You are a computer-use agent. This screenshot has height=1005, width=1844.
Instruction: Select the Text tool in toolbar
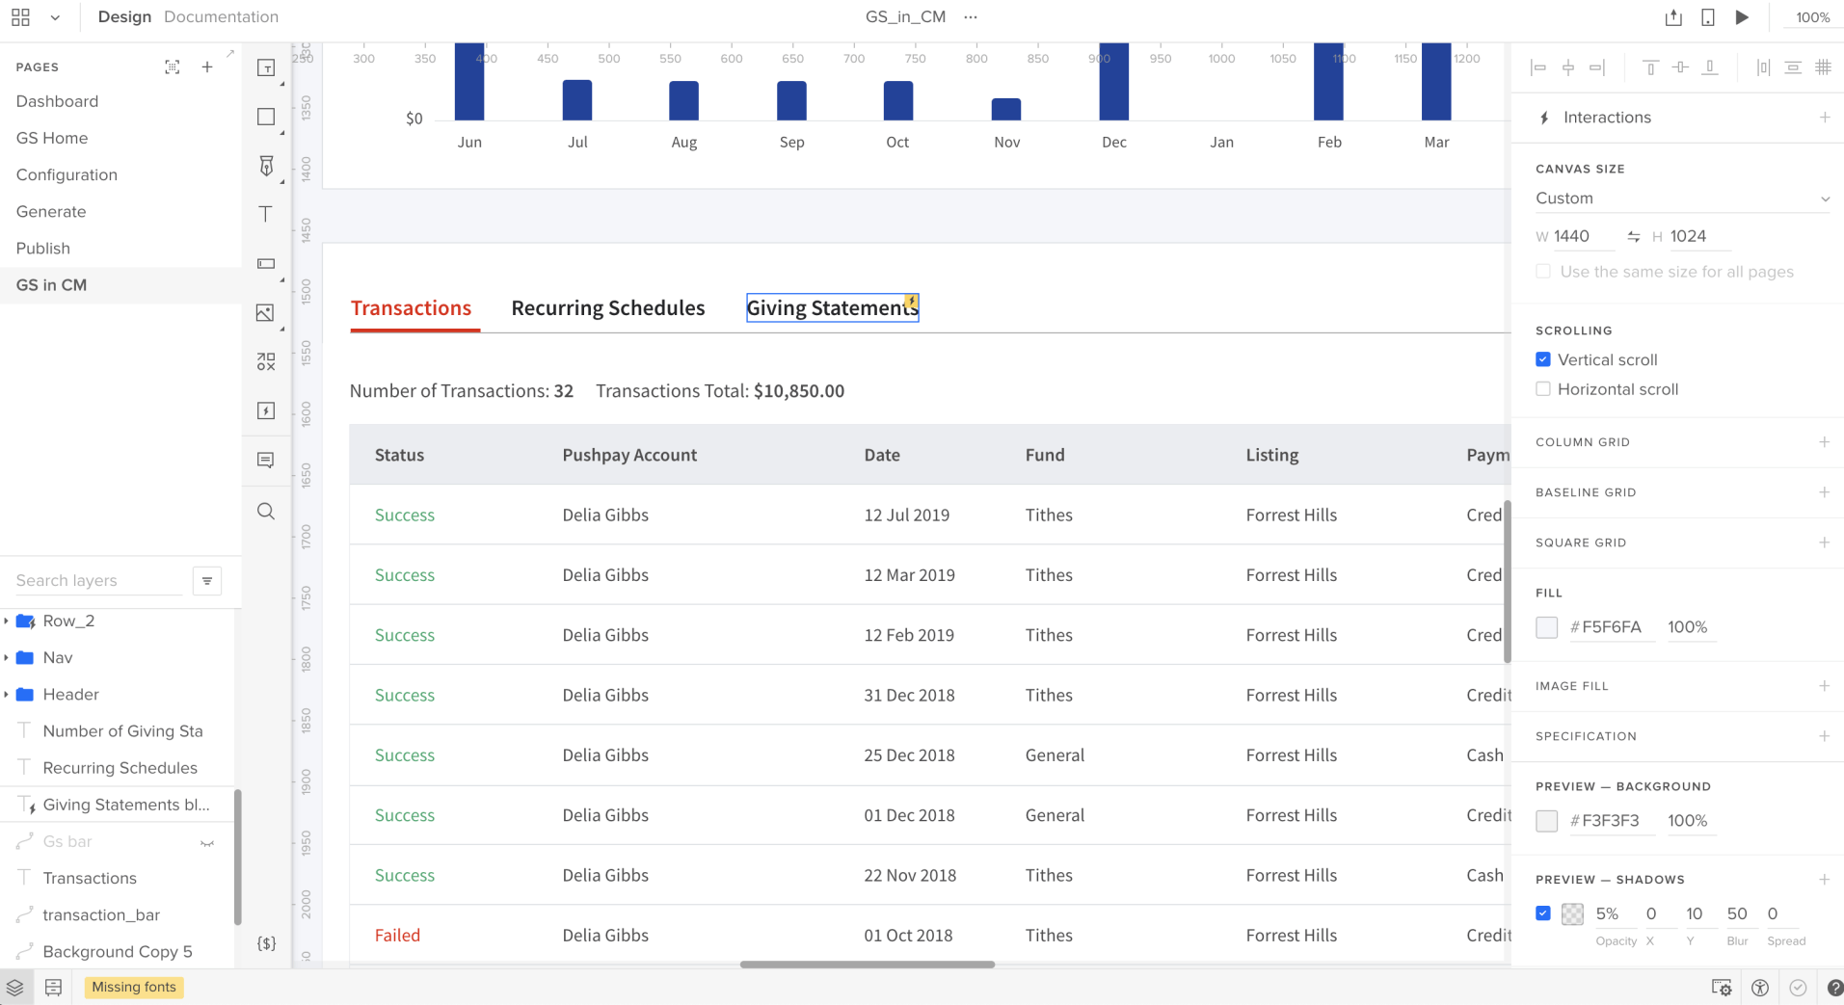(x=266, y=214)
